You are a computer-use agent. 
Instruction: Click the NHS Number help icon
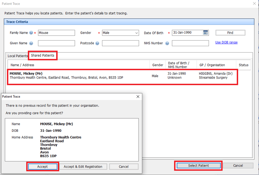click(x=166, y=43)
